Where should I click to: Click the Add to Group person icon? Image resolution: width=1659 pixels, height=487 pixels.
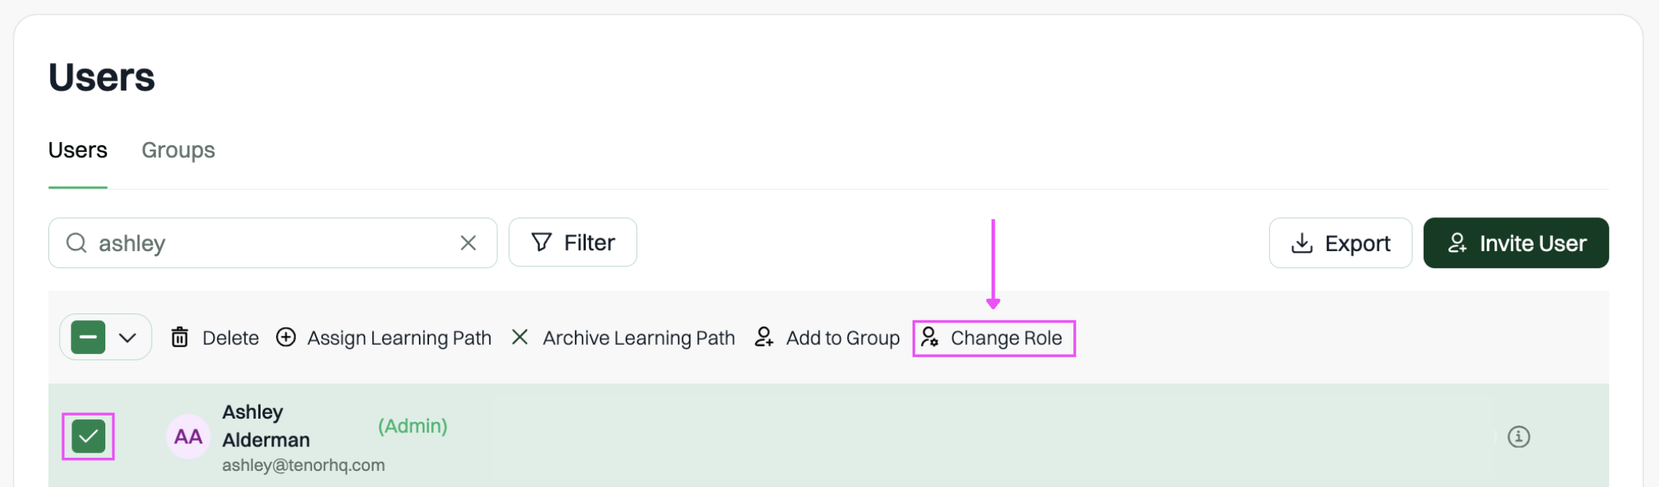pyautogui.click(x=763, y=337)
